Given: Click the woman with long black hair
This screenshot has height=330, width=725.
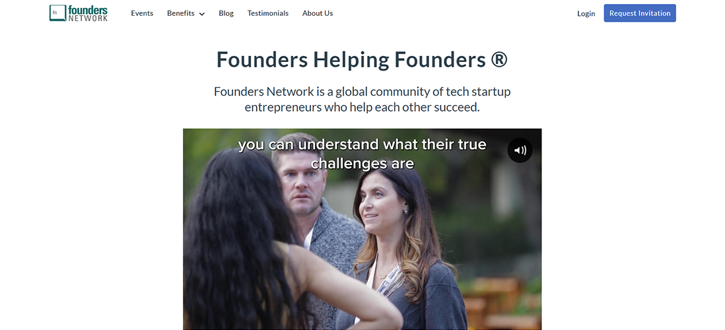Looking at the screenshot, I should pyautogui.click(x=259, y=245).
